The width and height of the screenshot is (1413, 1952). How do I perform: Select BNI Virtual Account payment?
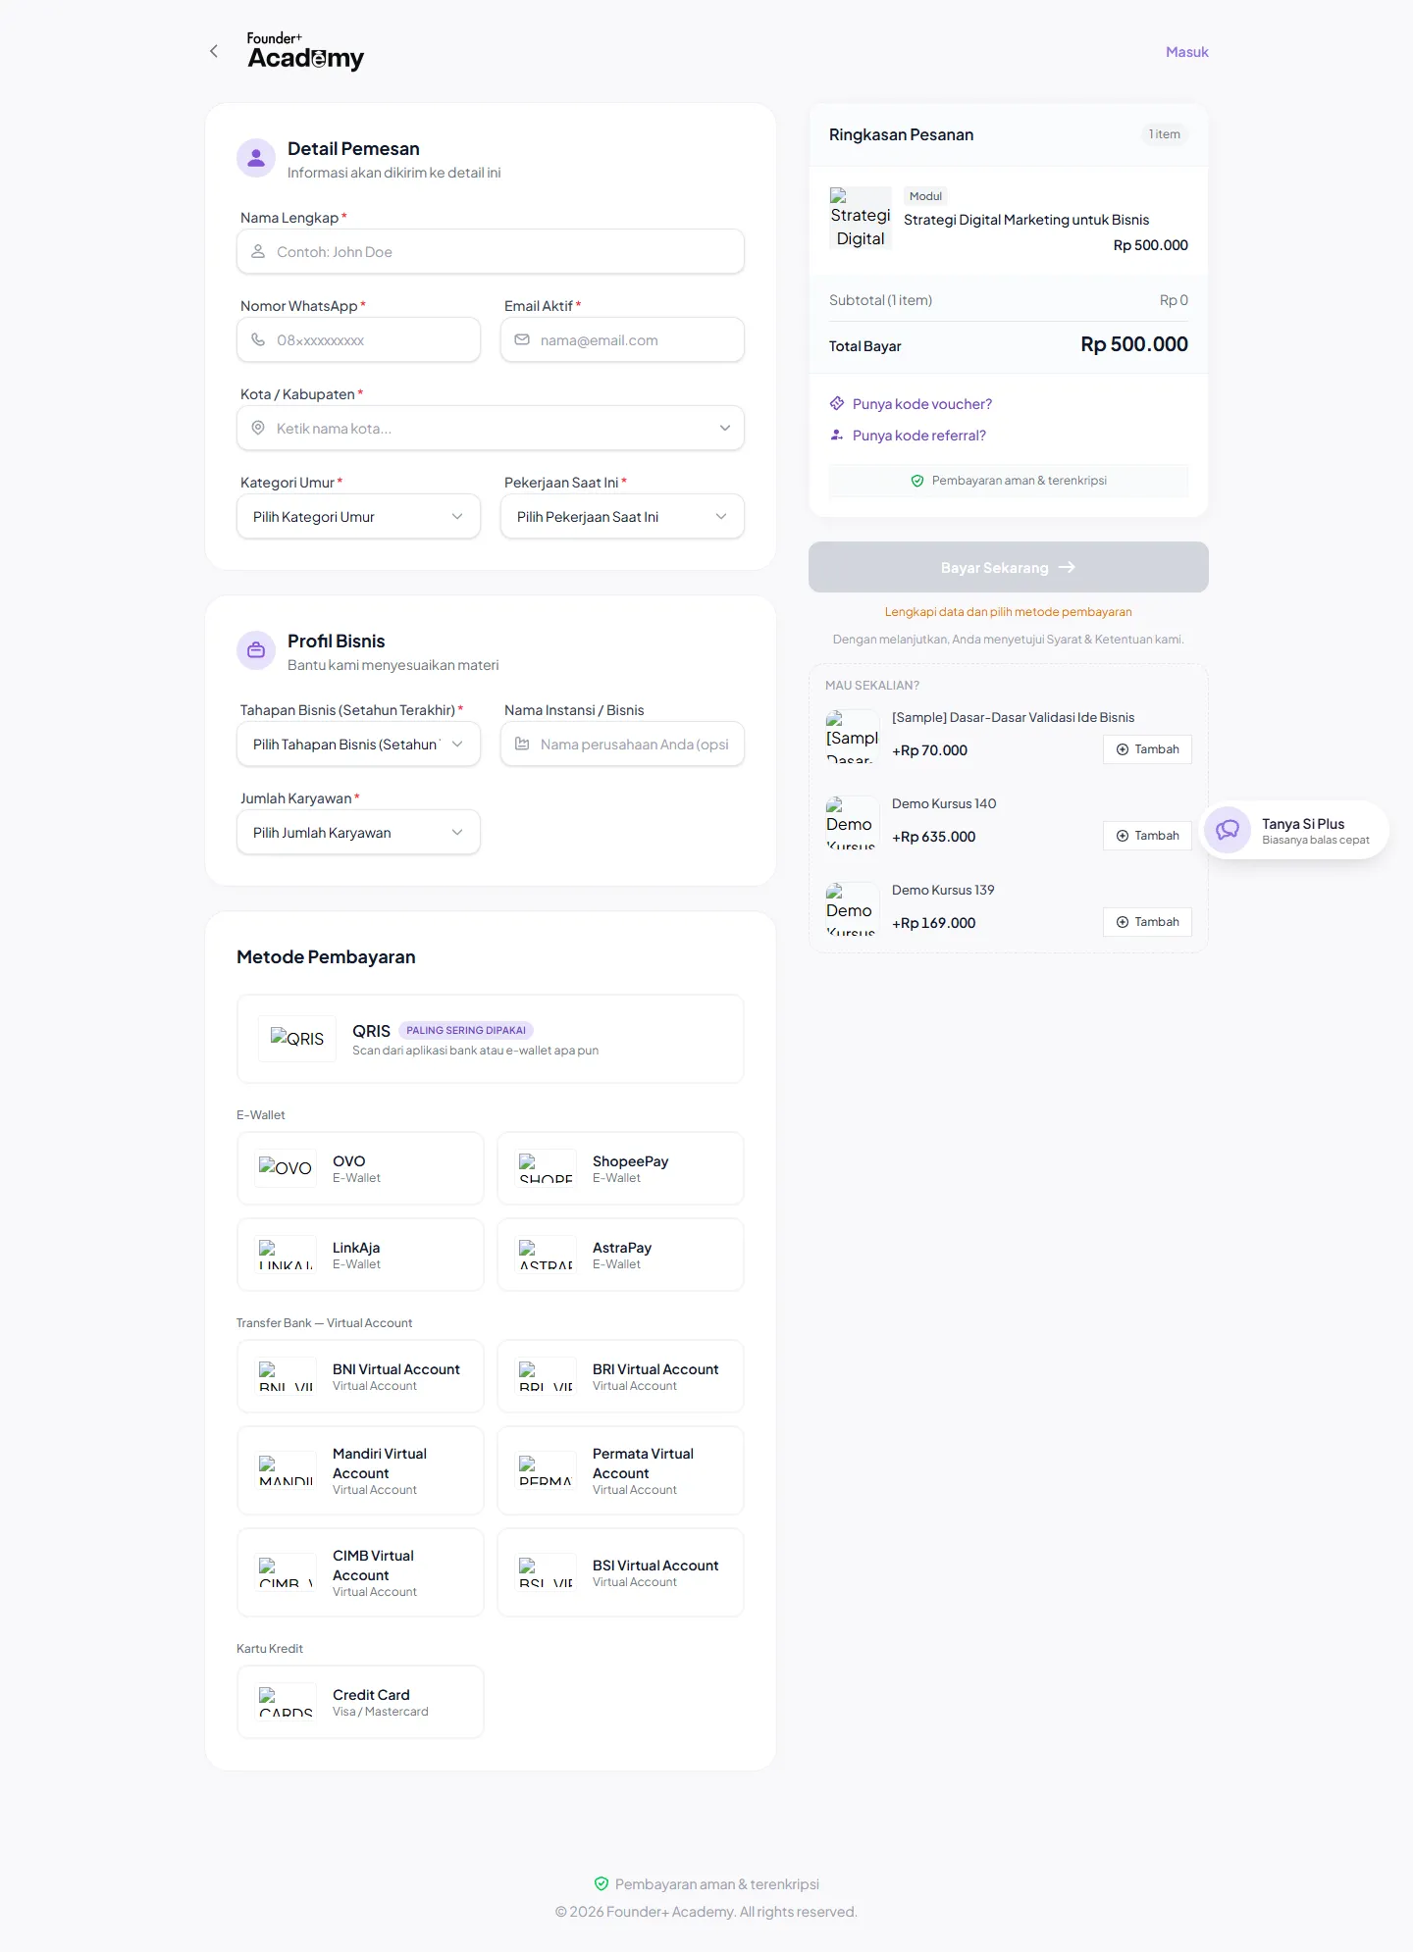(x=360, y=1376)
